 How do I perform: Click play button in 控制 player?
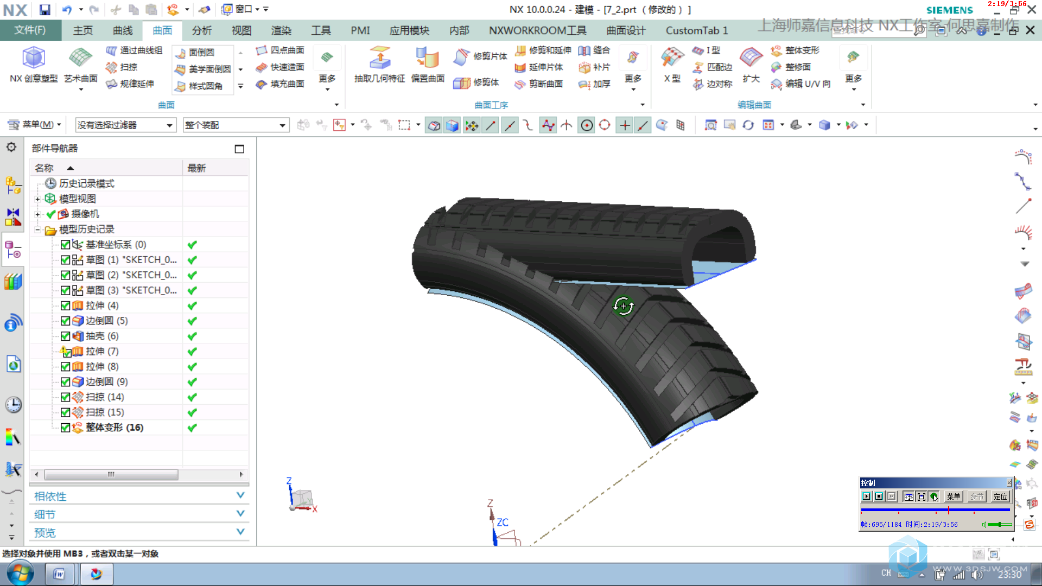tap(866, 496)
